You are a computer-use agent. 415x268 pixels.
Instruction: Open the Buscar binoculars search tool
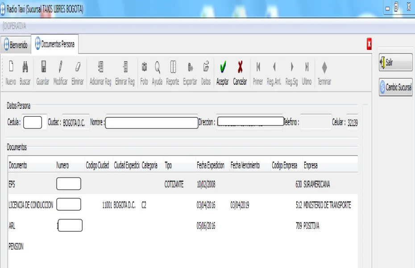click(x=25, y=73)
